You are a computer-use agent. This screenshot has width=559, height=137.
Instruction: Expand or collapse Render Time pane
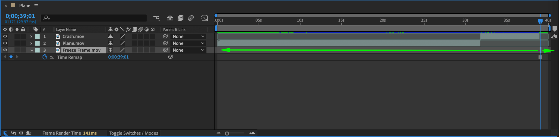(29, 133)
